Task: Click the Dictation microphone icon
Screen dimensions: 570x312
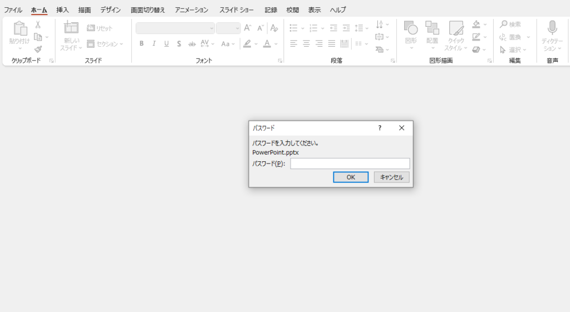Action: pos(552,28)
